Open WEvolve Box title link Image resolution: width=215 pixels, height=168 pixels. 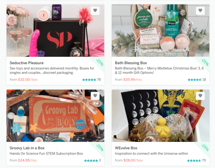126,148
